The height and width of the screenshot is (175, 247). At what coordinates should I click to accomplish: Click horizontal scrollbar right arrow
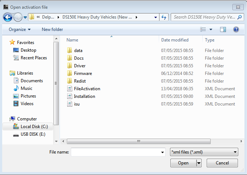click(x=242, y=141)
